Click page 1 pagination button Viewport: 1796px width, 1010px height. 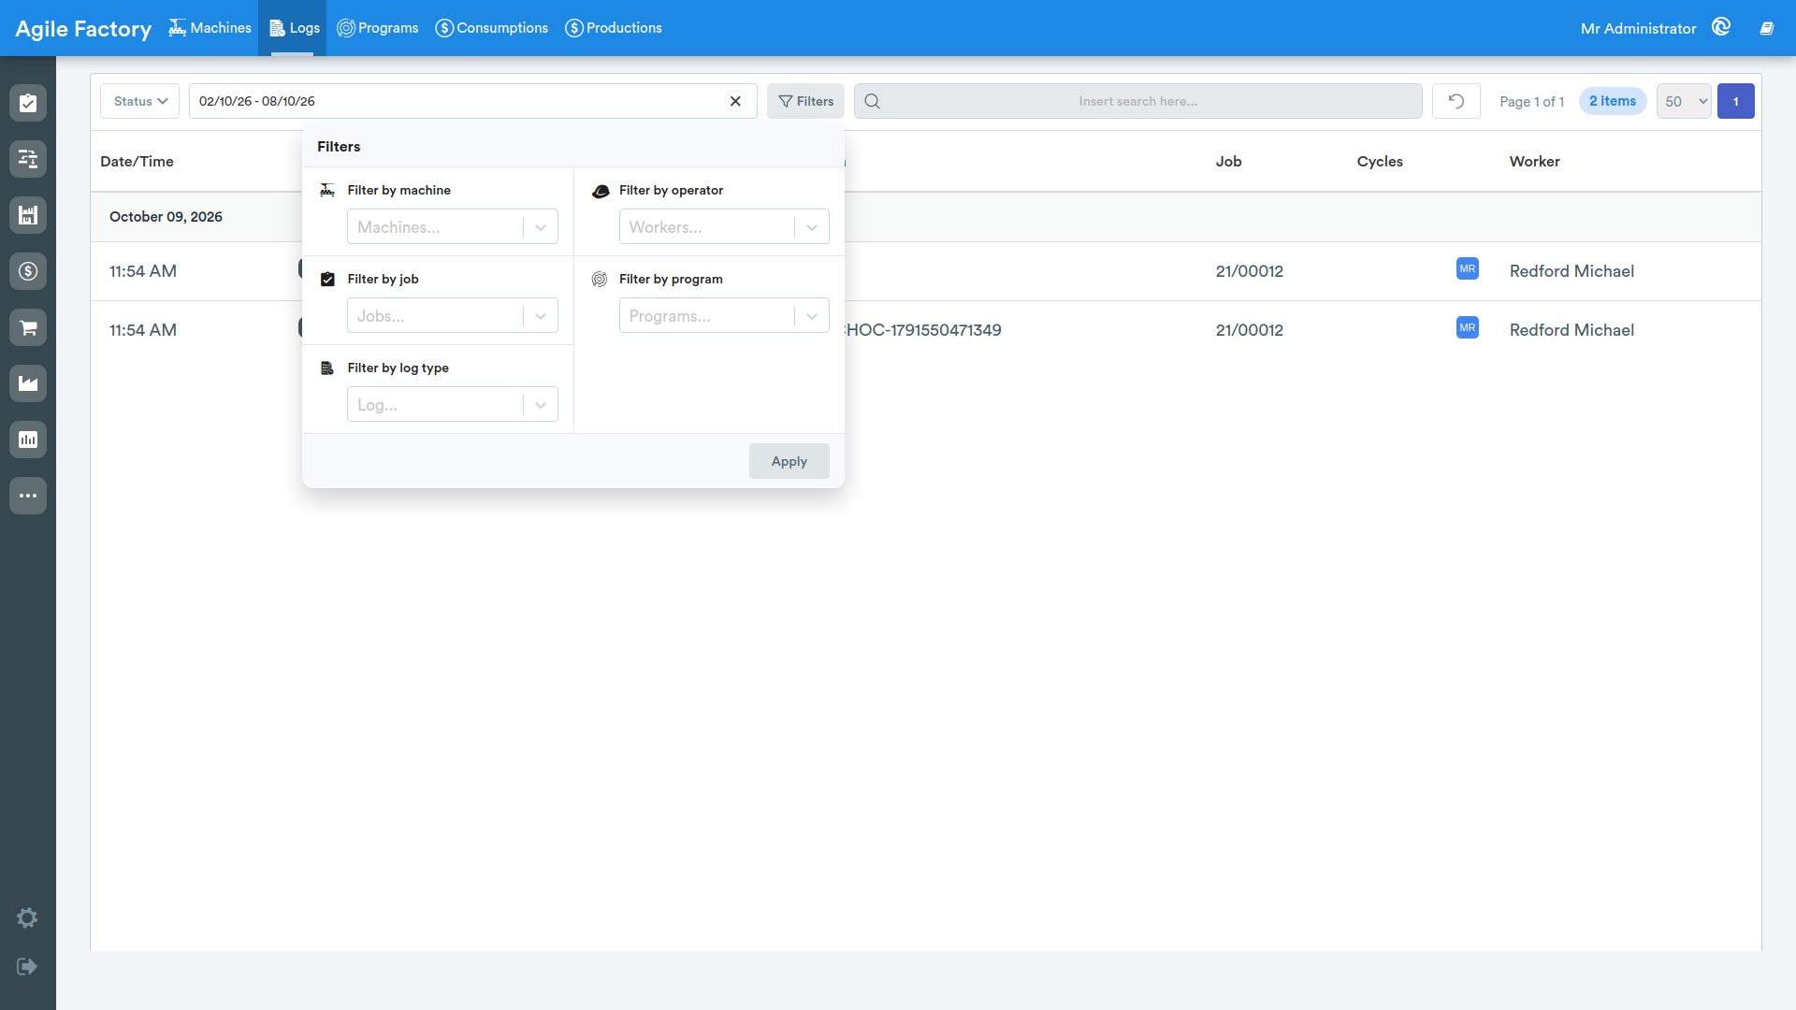coord(1736,101)
